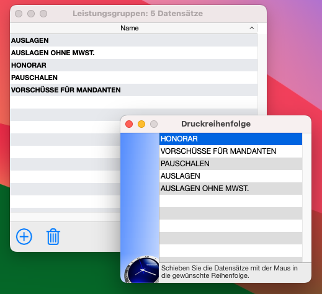The height and width of the screenshot is (294, 322).
Task: Click the blue plus add record icon
Action: pos(24,236)
